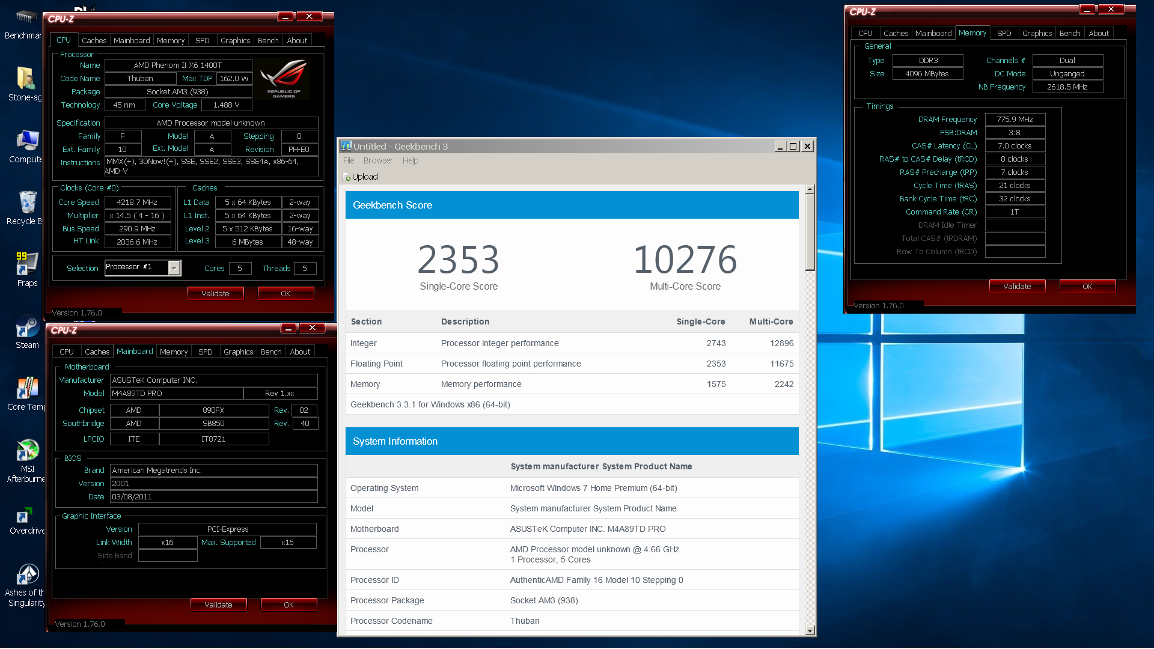Open About tab in bottom-left CPU-Z
The height and width of the screenshot is (649, 1154).
pyautogui.click(x=300, y=352)
